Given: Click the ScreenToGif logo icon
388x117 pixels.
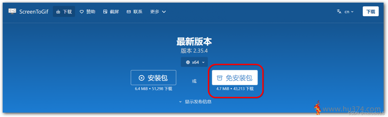Looking at the screenshot, I should click(x=12, y=11).
